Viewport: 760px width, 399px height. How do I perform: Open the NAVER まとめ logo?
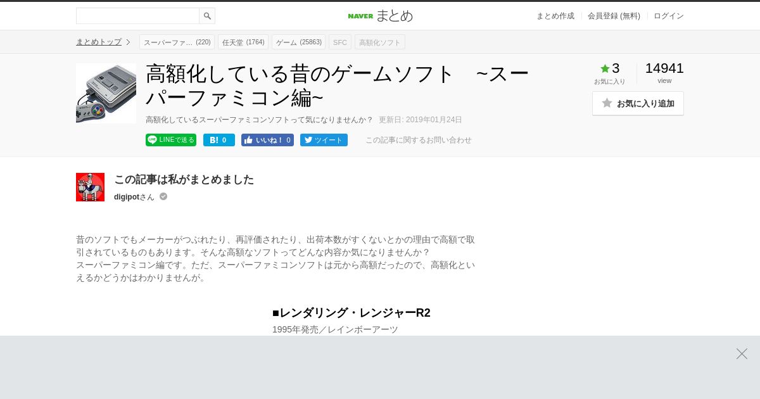[380, 16]
